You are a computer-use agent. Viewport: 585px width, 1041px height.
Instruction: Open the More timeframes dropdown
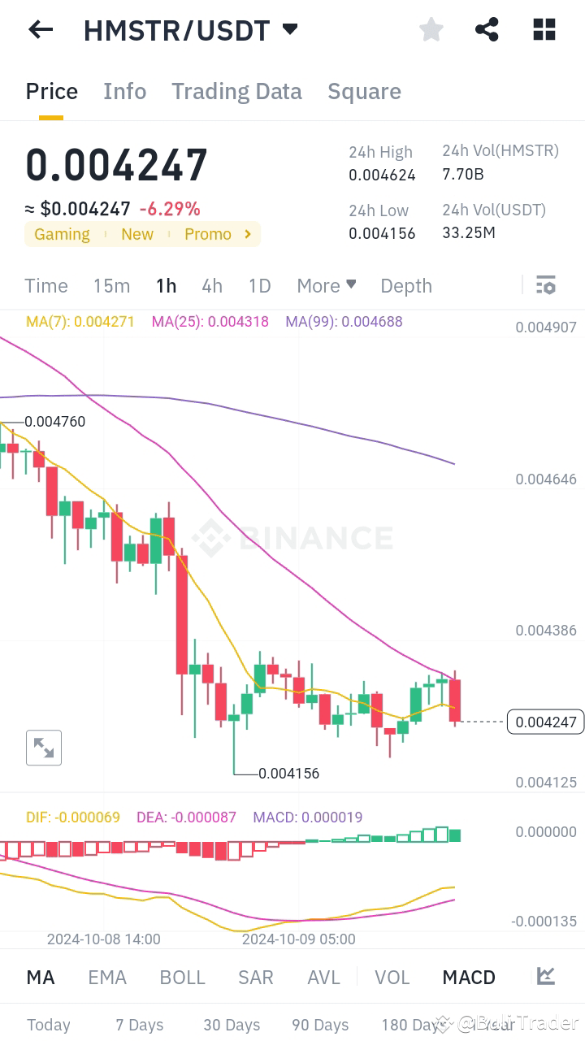tap(327, 285)
